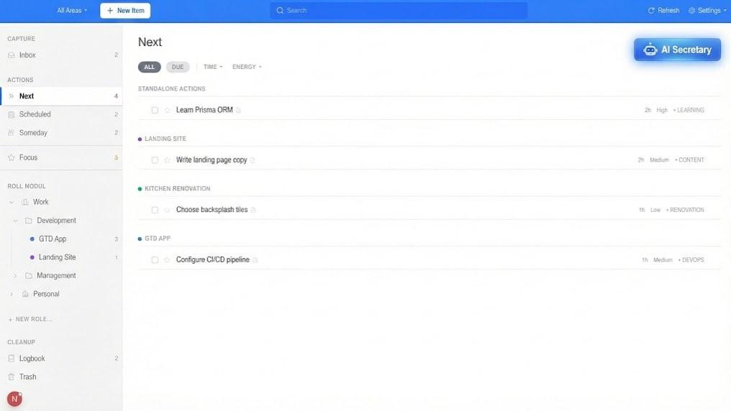The width and height of the screenshot is (731, 411).
Task: Click the search magnifier icon
Action: coord(280,10)
